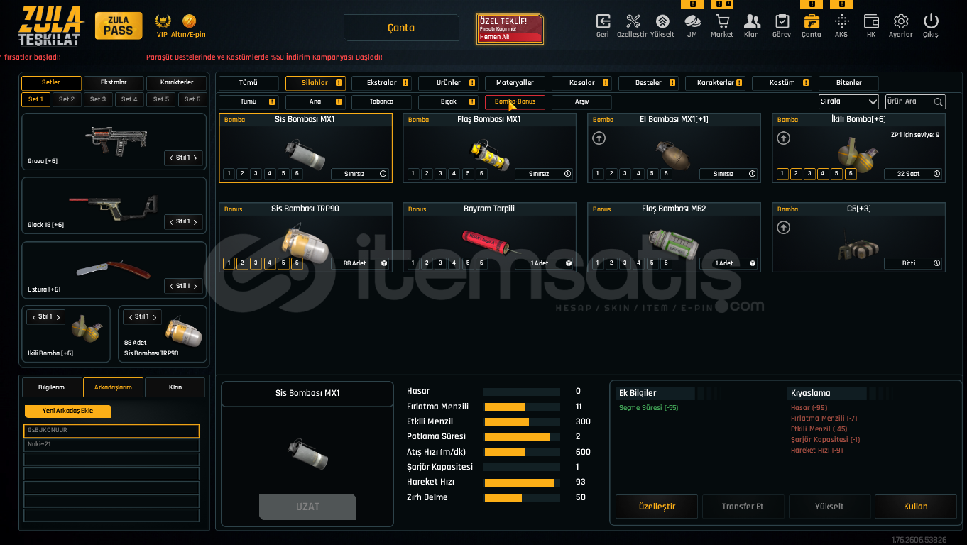Go back using the Geri icon
This screenshot has height=547, width=967.
[x=603, y=21]
